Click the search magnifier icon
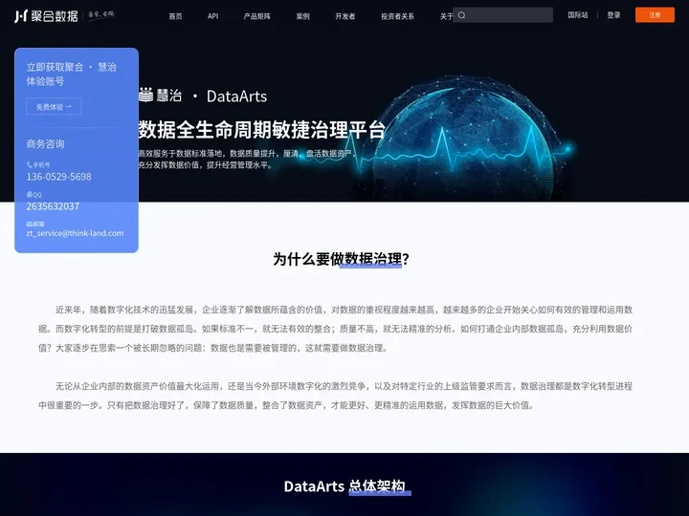689x516 pixels. [x=462, y=15]
